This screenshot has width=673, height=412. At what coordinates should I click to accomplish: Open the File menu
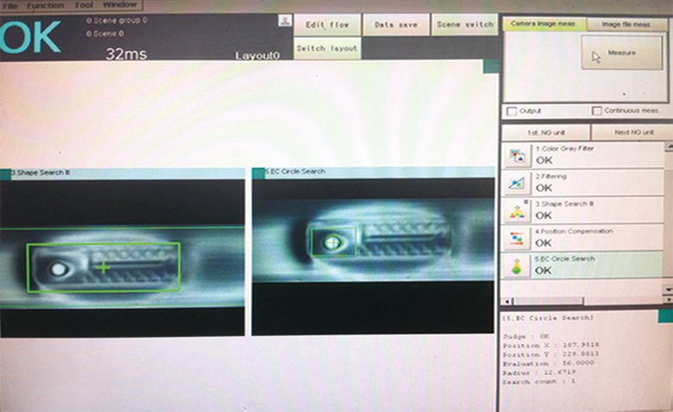click(x=11, y=5)
